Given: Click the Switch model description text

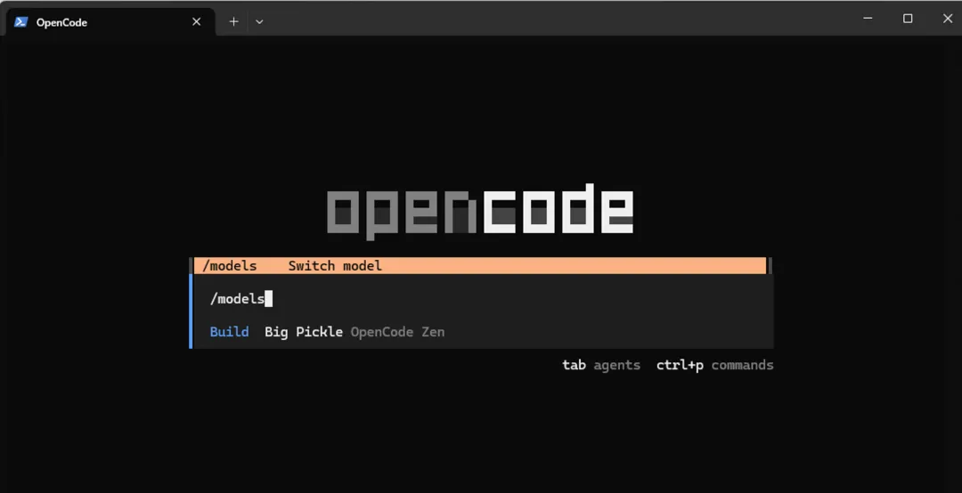Looking at the screenshot, I should (x=335, y=265).
